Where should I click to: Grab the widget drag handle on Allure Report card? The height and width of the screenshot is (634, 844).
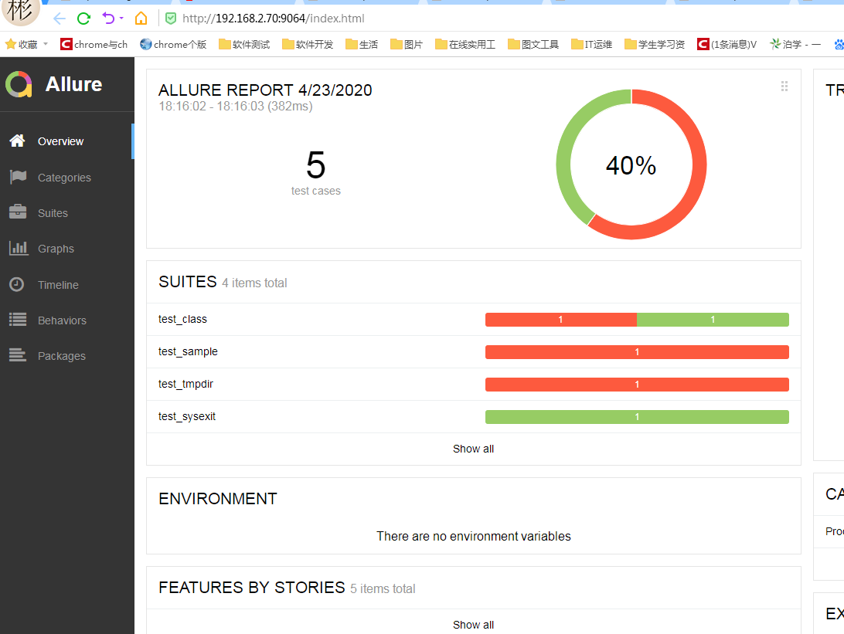click(x=784, y=86)
